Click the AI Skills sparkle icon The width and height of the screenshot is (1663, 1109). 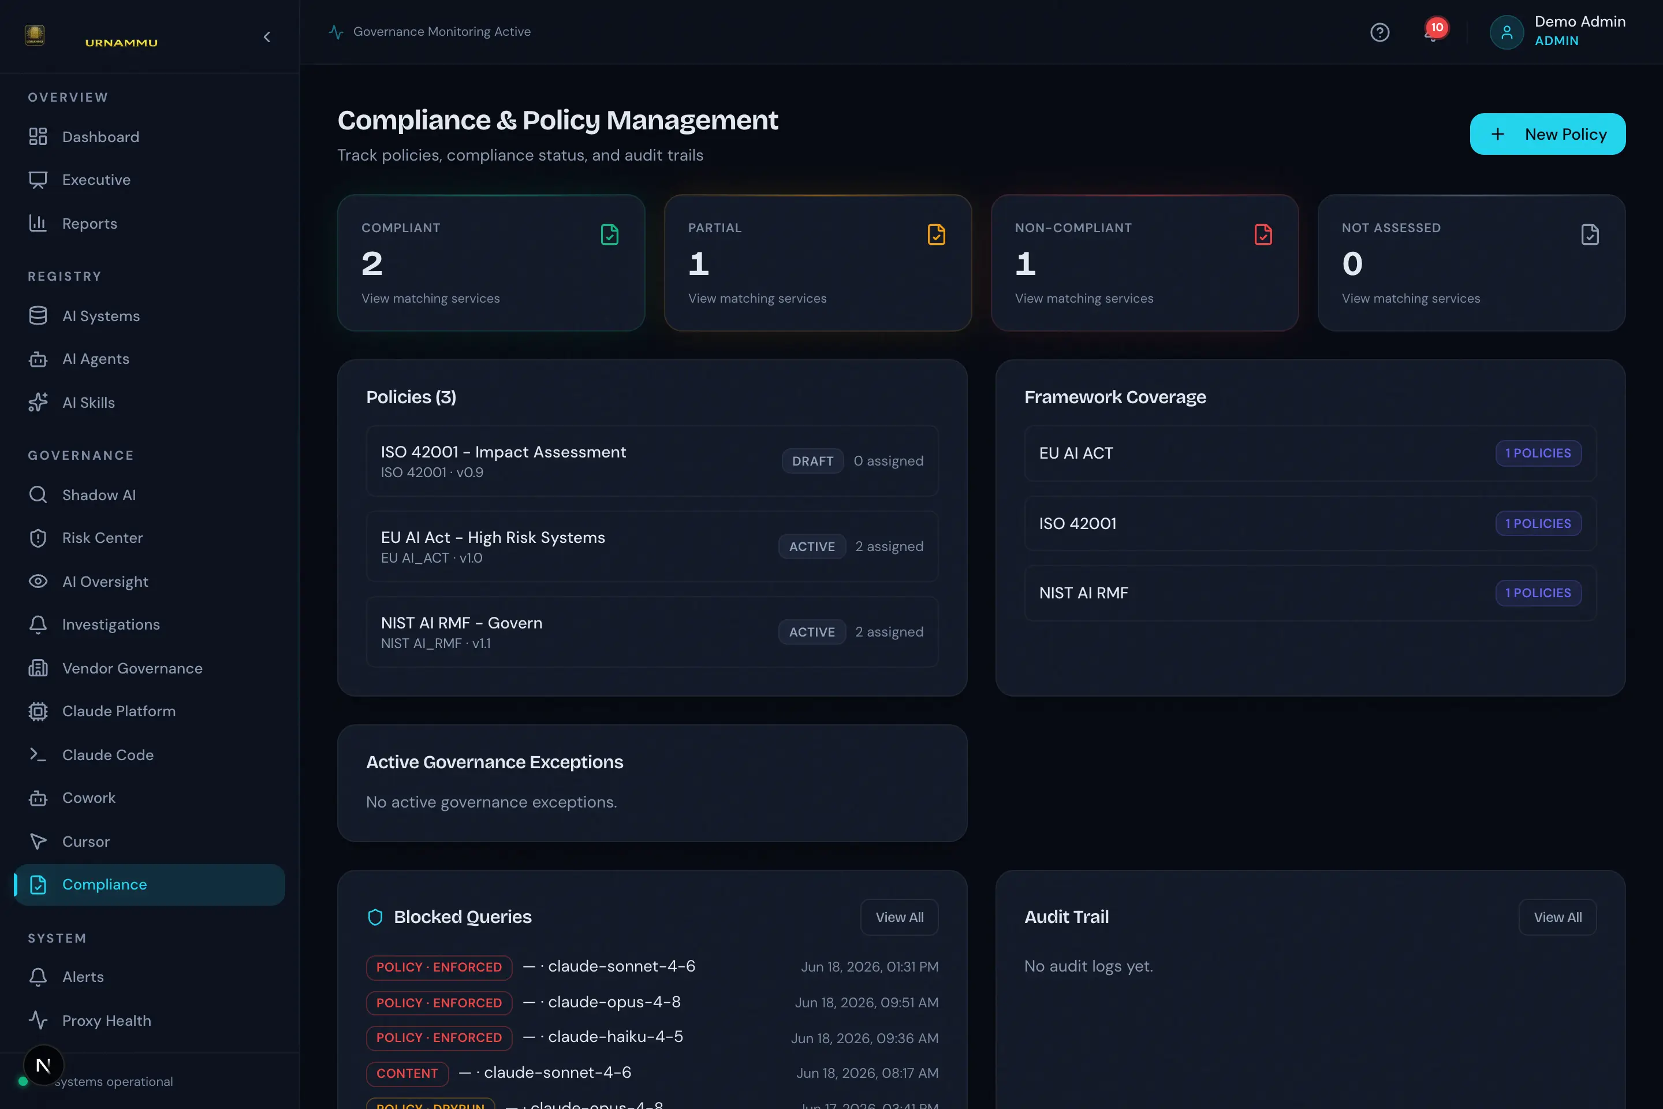pyautogui.click(x=38, y=403)
